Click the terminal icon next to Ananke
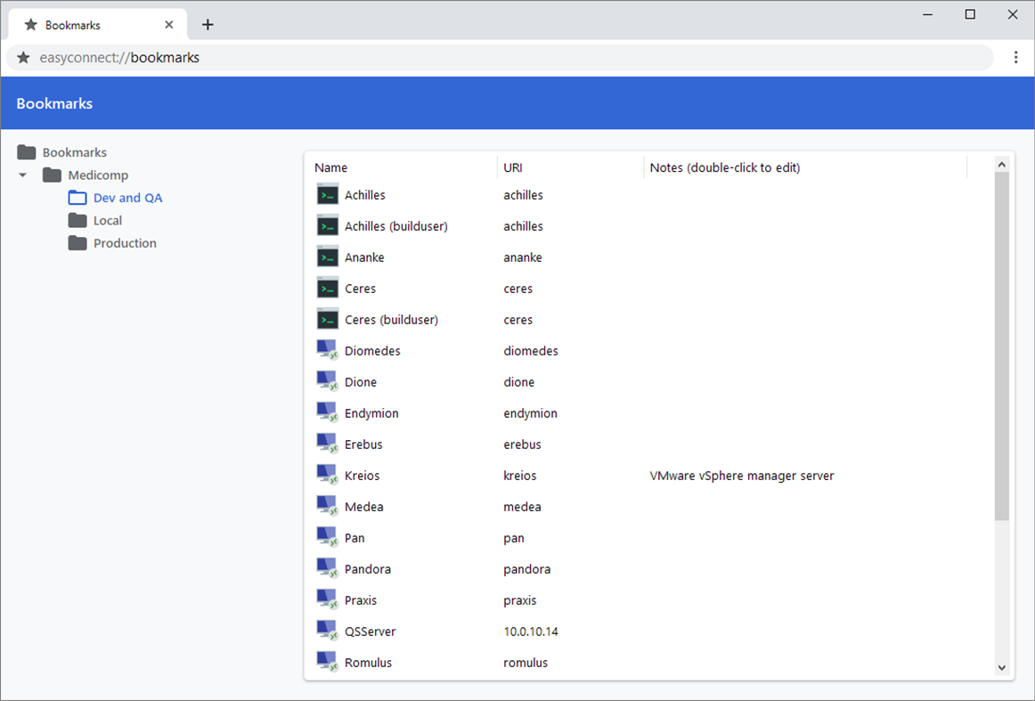The image size is (1035, 701). (327, 257)
